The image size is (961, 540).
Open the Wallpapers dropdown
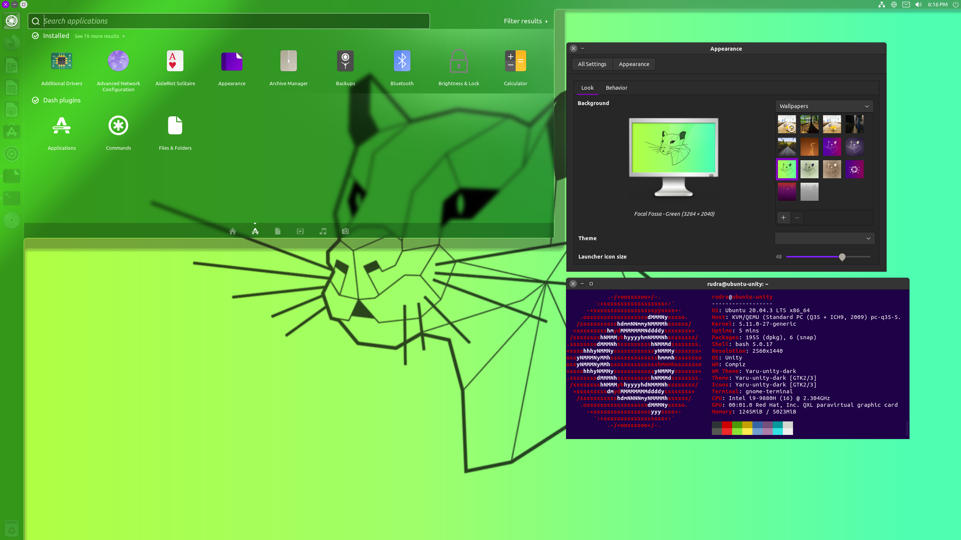[x=824, y=106]
